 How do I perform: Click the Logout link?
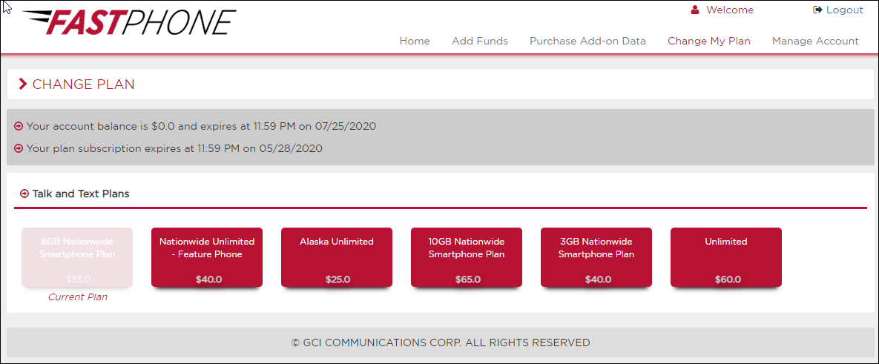tap(845, 10)
